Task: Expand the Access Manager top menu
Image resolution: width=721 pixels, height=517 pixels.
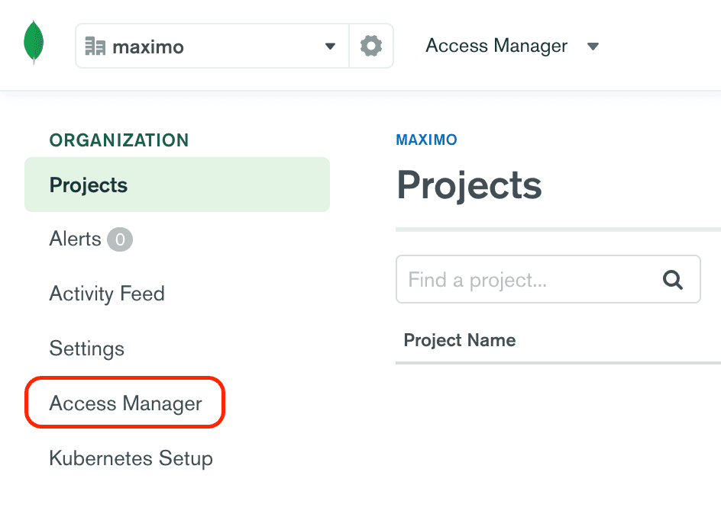Action: [512, 46]
